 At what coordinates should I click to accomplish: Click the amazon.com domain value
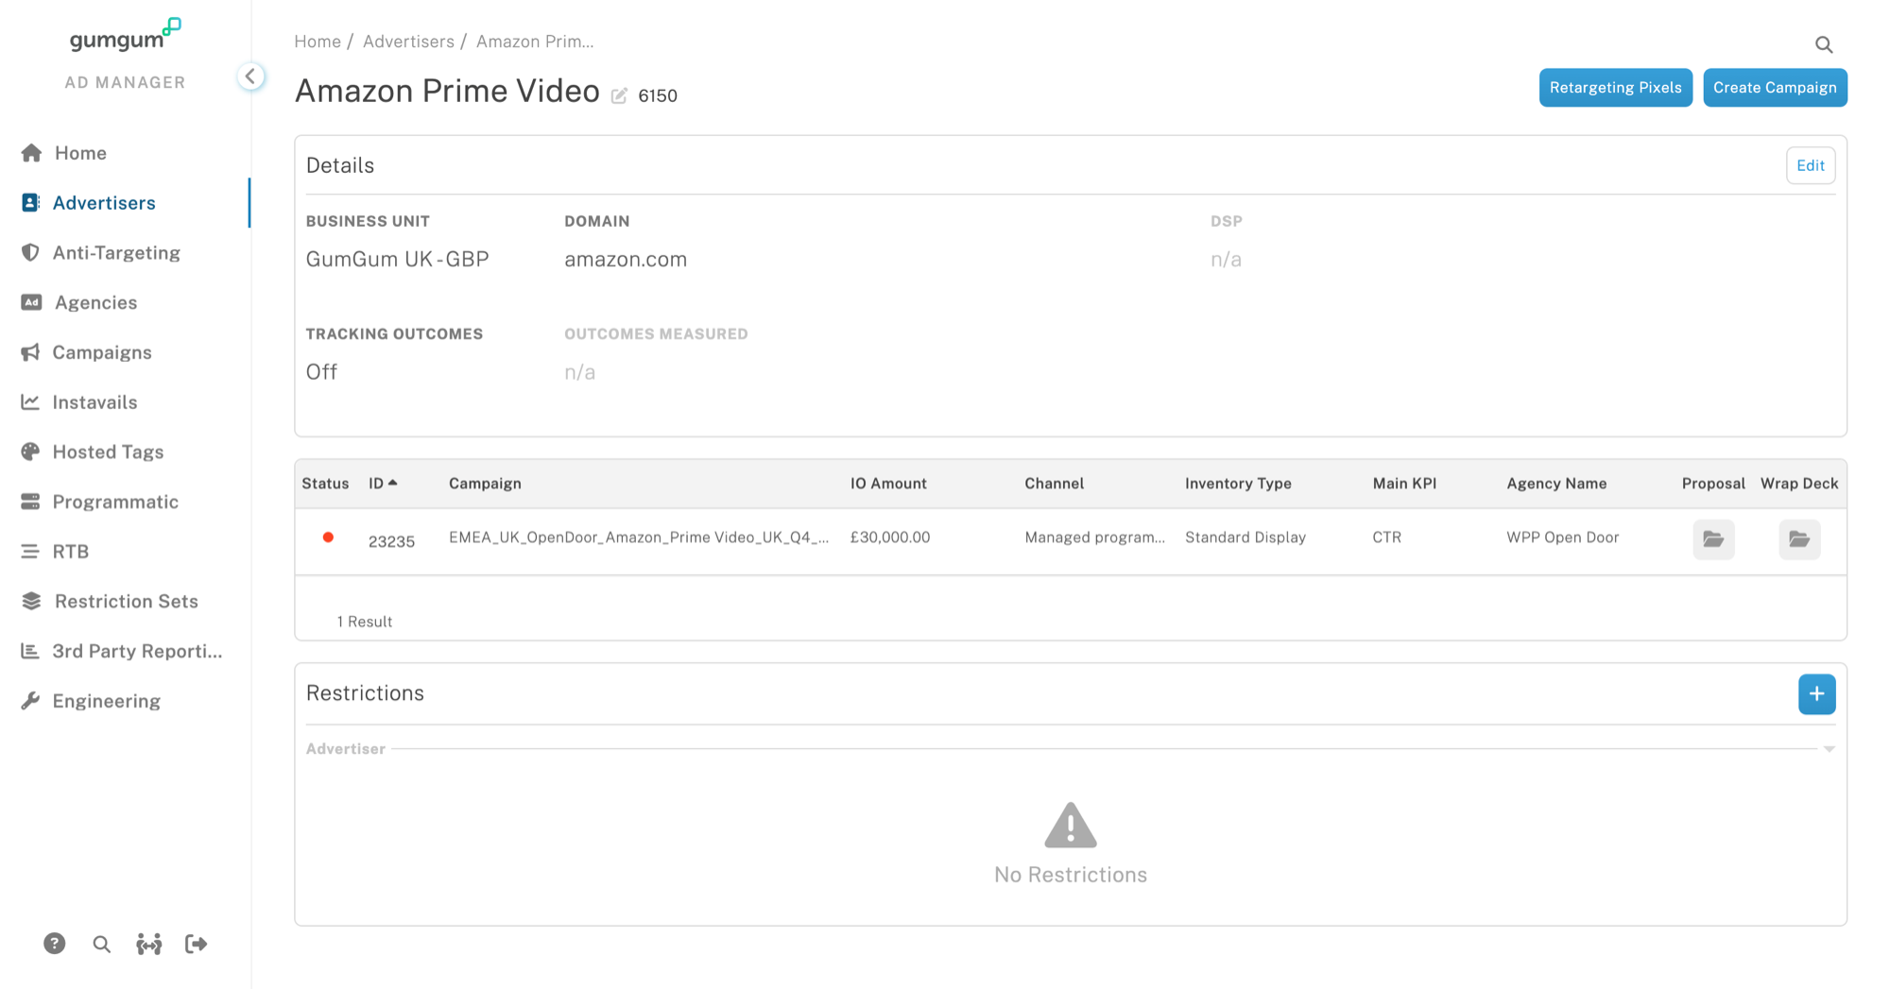tap(626, 260)
